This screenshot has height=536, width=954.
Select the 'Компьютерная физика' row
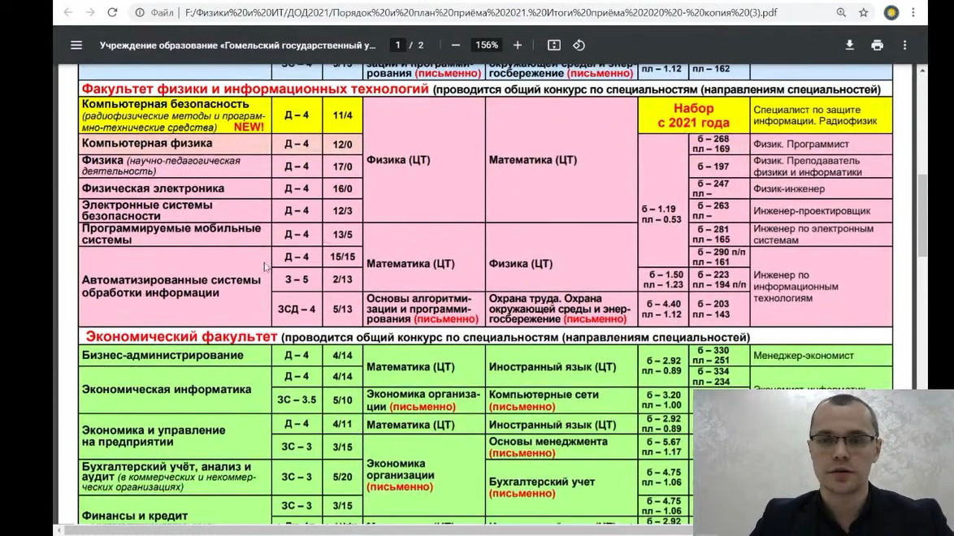click(175, 144)
